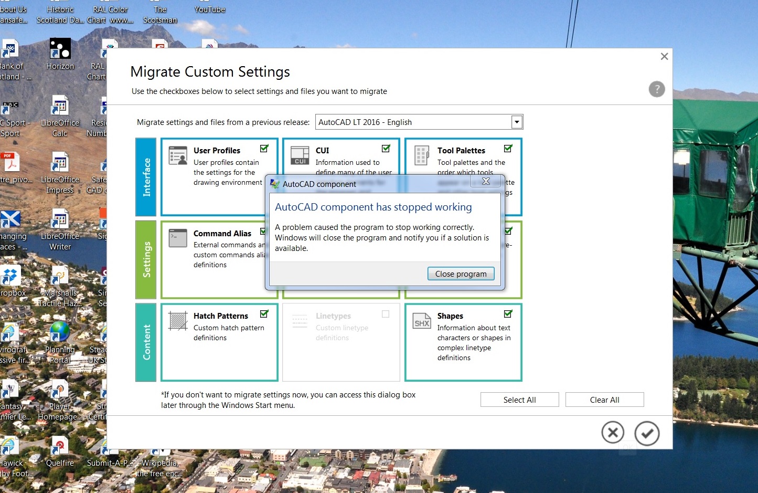Cancel migration with the circular X icon

[613, 433]
